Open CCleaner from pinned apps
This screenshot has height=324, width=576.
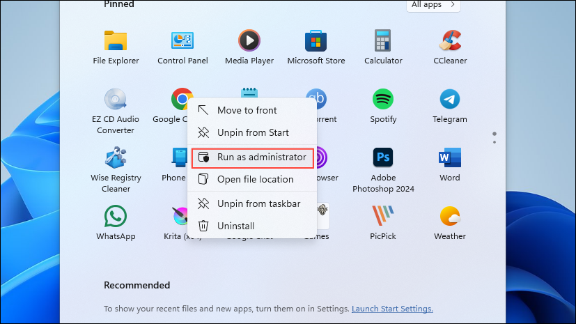(450, 40)
